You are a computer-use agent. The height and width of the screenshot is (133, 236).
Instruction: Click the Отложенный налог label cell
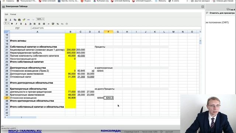(x=38, y=77)
